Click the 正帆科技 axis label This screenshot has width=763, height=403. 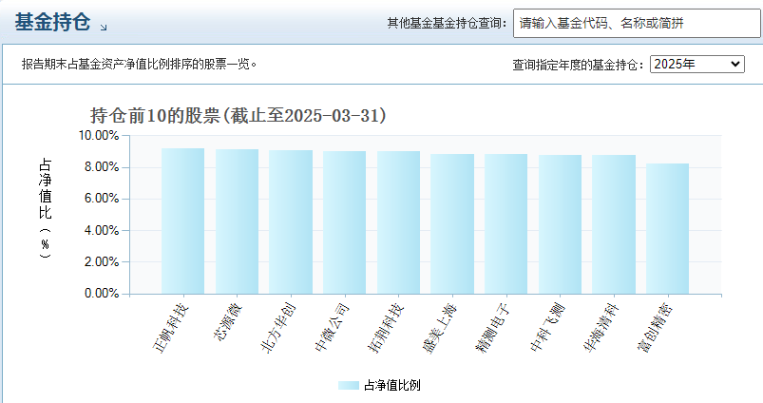tap(170, 328)
